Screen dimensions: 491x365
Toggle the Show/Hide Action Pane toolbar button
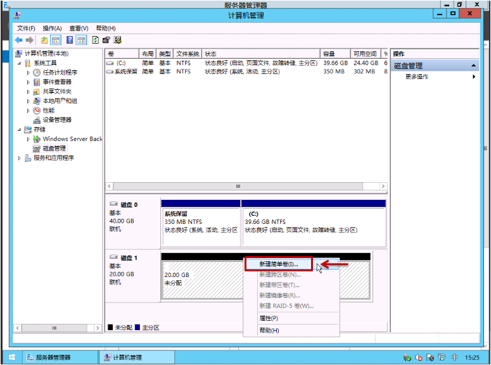pyautogui.click(x=82, y=40)
